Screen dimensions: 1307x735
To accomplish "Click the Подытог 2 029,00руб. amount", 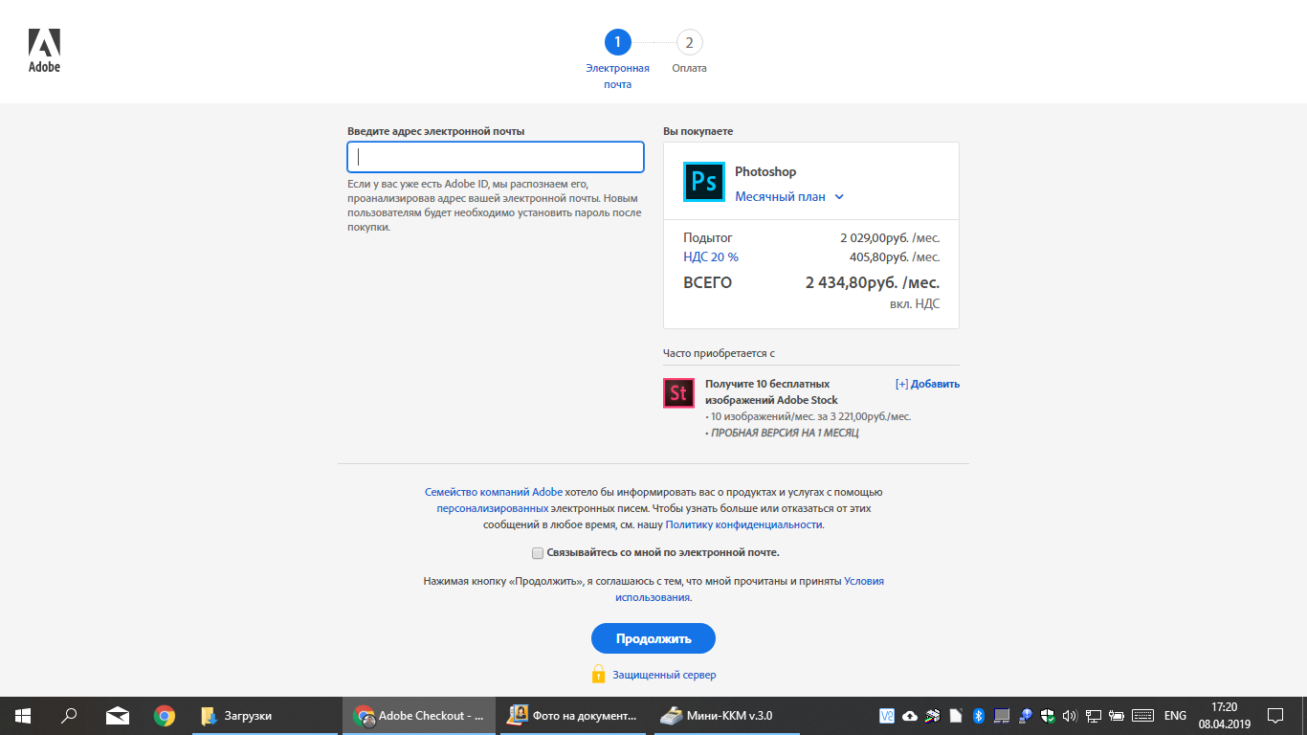I will 890,237.
